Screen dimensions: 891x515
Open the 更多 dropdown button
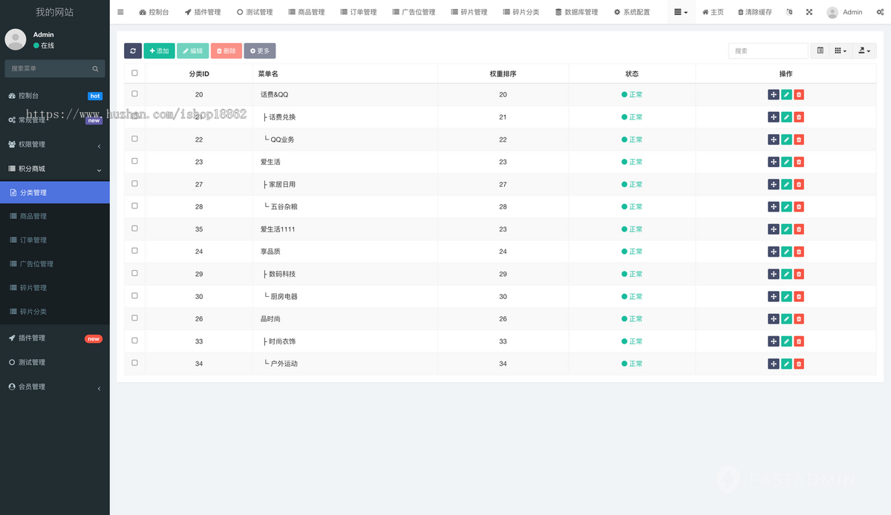coord(260,50)
